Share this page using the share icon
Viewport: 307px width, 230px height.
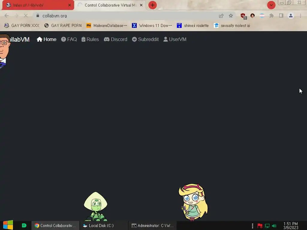tap(221, 16)
